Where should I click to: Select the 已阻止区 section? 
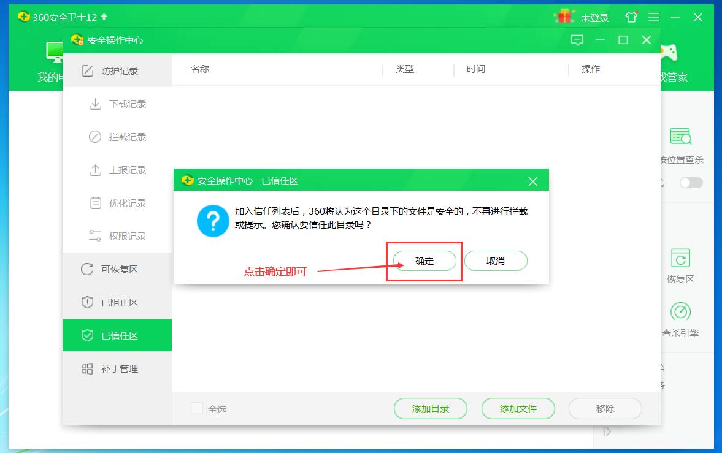tap(117, 302)
